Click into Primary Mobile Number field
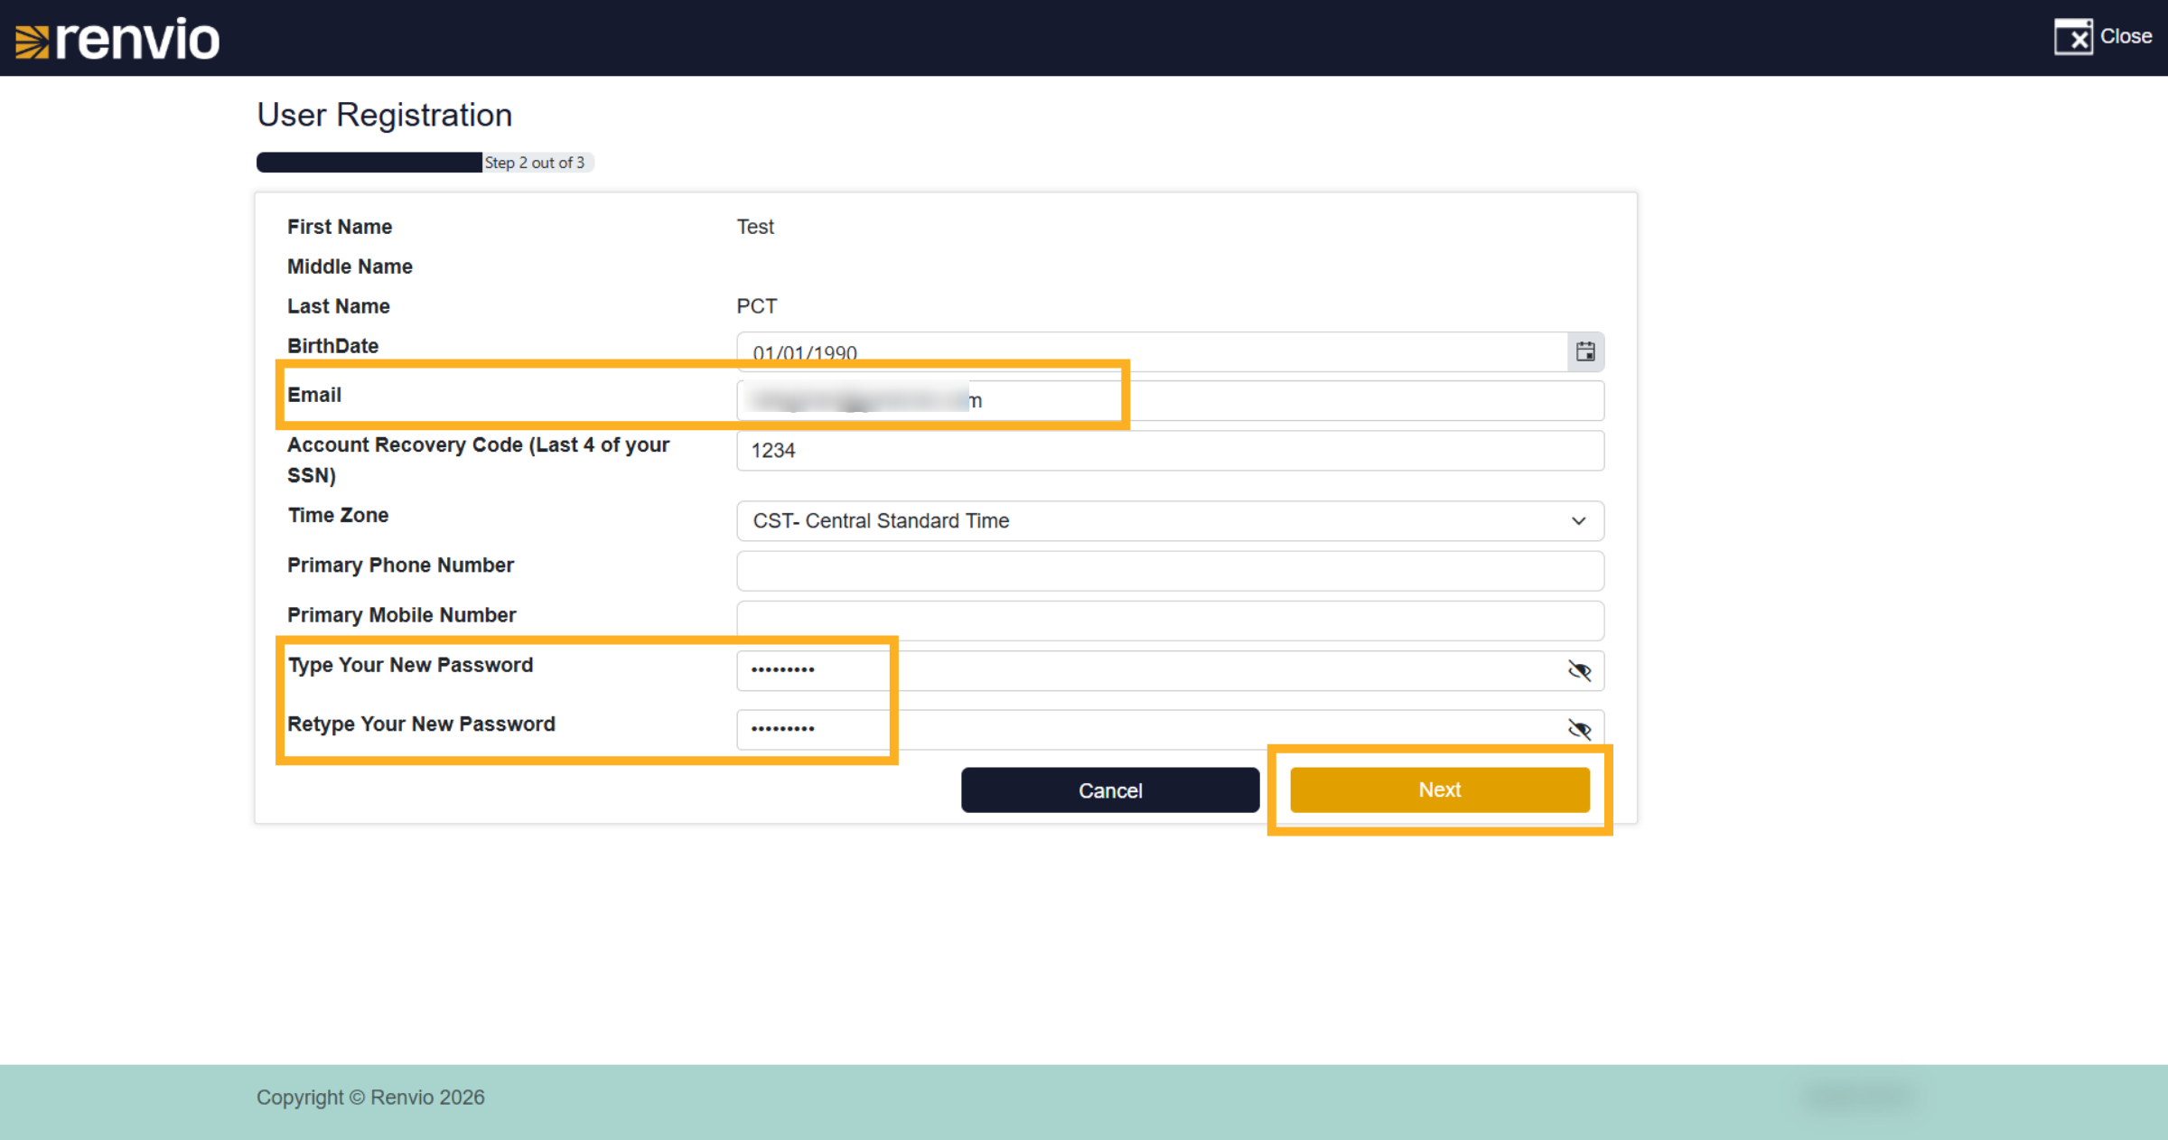 1170,621
